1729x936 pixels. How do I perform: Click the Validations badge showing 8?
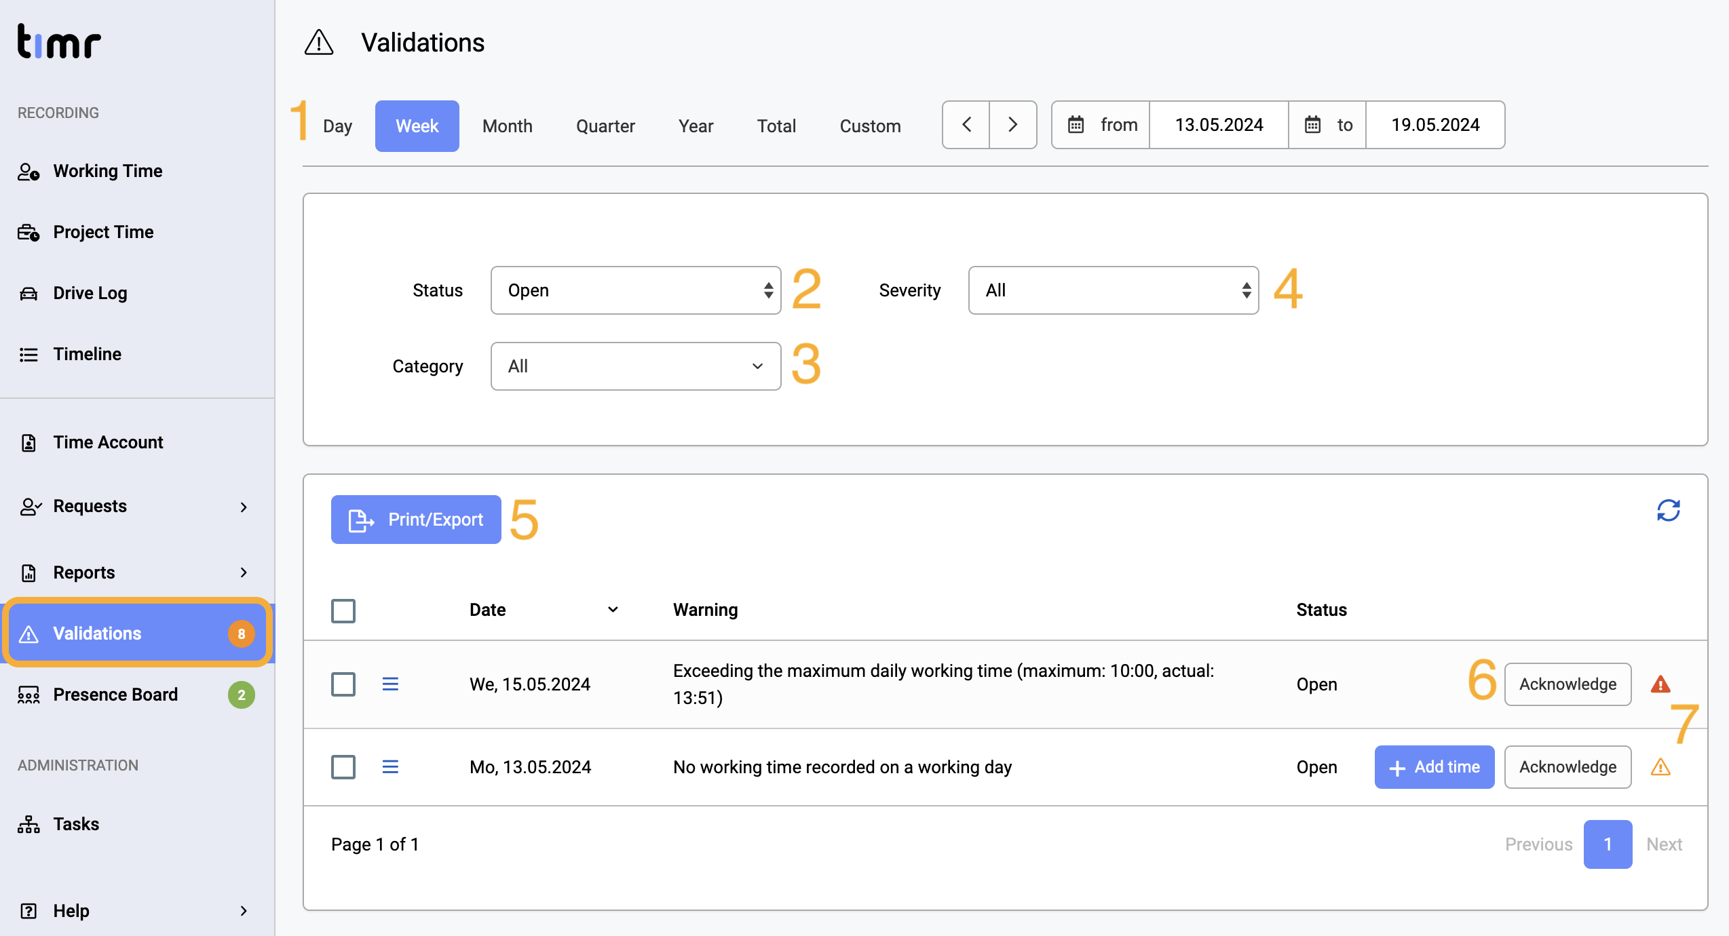click(x=242, y=634)
